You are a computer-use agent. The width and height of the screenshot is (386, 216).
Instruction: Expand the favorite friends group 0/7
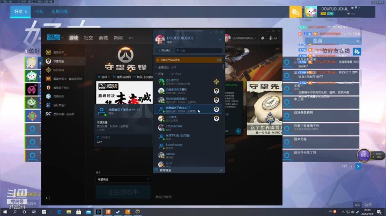coord(166,67)
